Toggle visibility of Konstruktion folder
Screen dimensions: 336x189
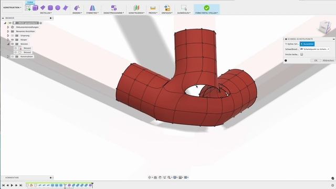click(13, 57)
